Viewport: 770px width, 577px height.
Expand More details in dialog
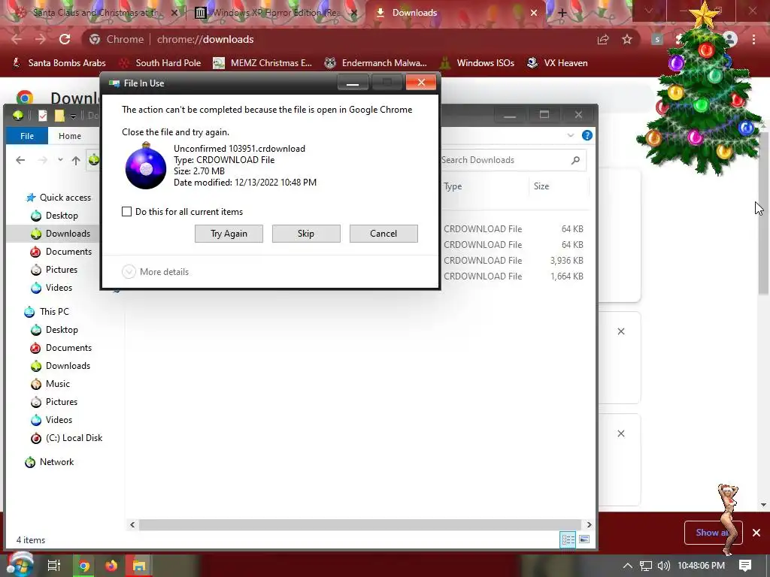coord(155,271)
